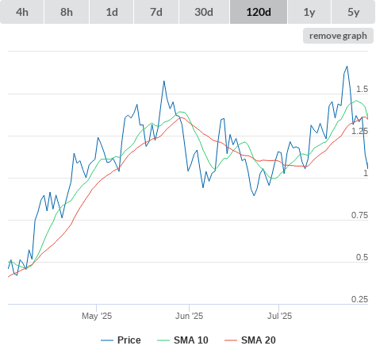This screenshot has width=376, height=361.
Task: Click the blue Price legend line marker
Action: point(107,340)
